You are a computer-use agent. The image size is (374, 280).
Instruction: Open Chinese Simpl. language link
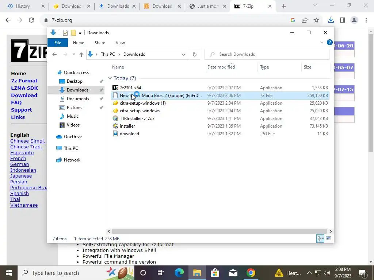pyautogui.click(x=28, y=141)
